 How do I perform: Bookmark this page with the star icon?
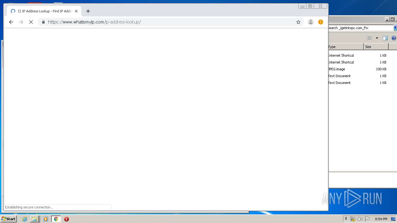[298, 22]
